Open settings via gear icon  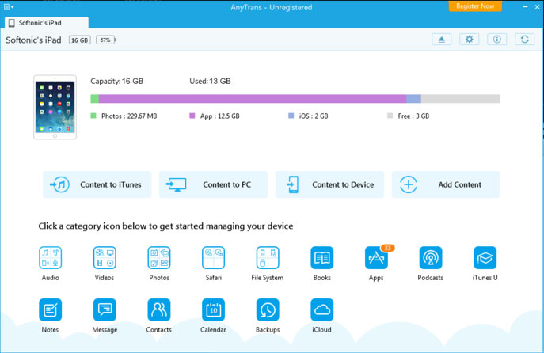pyautogui.click(x=469, y=40)
